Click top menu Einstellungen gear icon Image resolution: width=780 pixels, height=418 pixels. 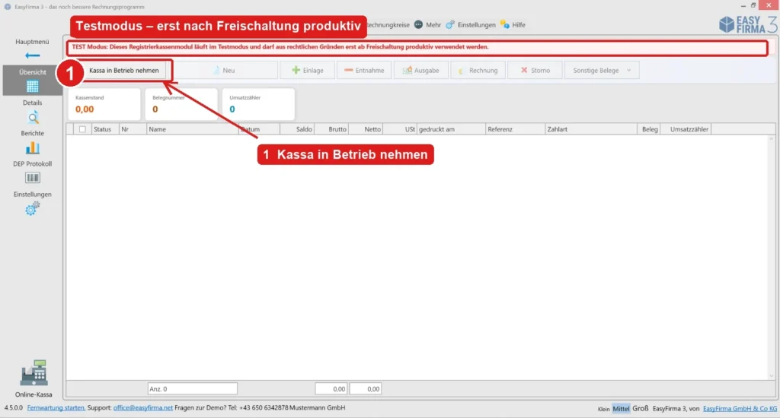(x=450, y=25)
